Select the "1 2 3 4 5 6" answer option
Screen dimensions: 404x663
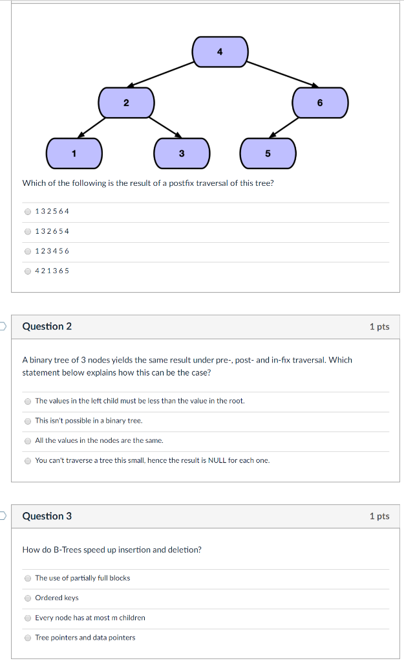(x=28, y=251)
